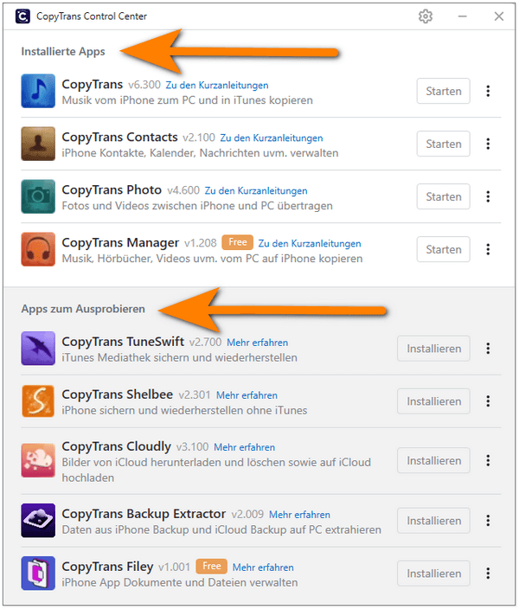Screen dimensions: 519x609
Task: Click the CopyTrans Shelbee app icon
Action: tap(38, 401)
